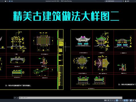Toggle annotation auto-scale icon in status bar

tap(133, 100)
